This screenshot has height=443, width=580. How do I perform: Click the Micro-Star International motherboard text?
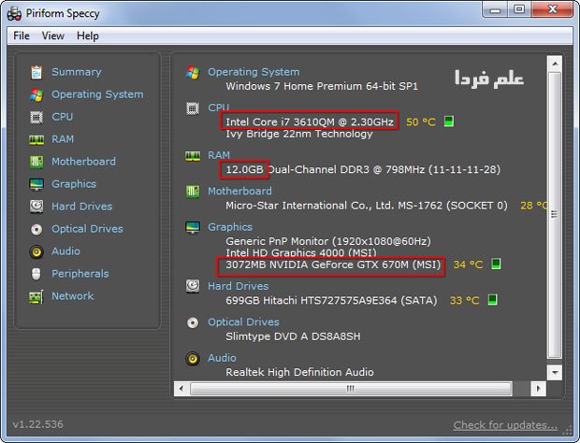(367, 206)
